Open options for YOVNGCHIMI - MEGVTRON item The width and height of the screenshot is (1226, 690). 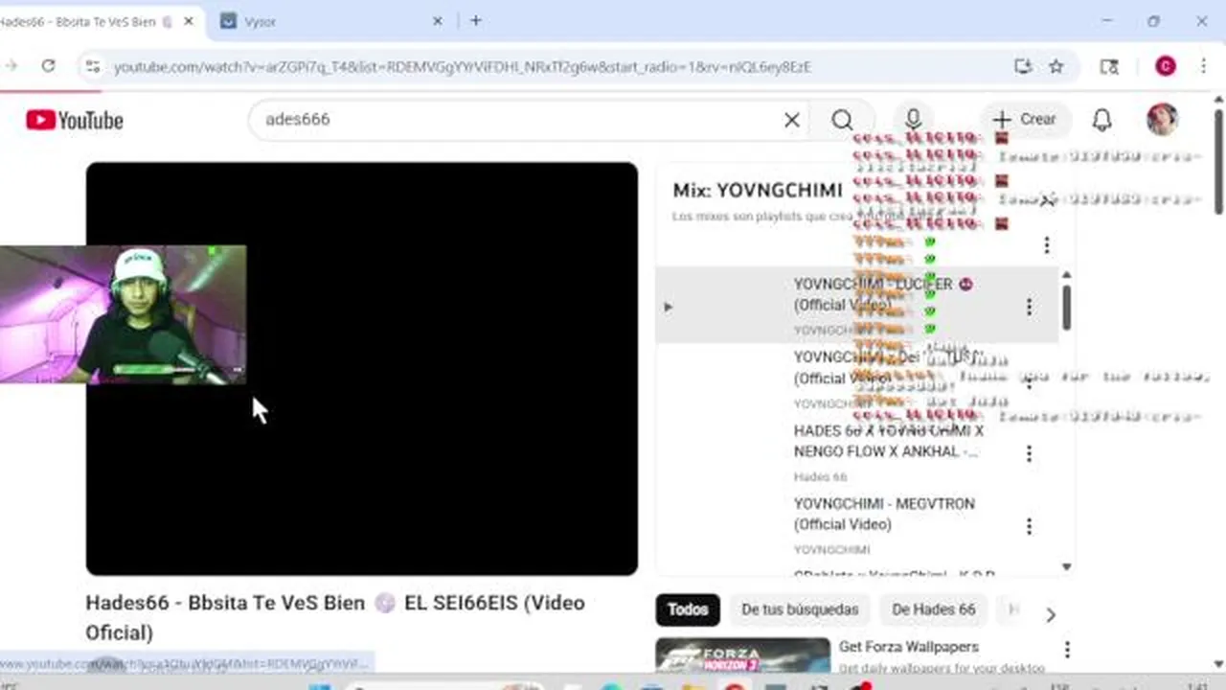[x=1029, y=526]
